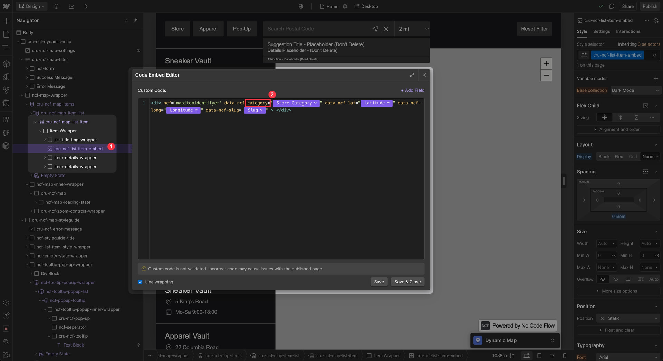Select cru-ncf-list-item-embed in Navigator
Viewport: 663px width, 361px height.
point(78,149)
